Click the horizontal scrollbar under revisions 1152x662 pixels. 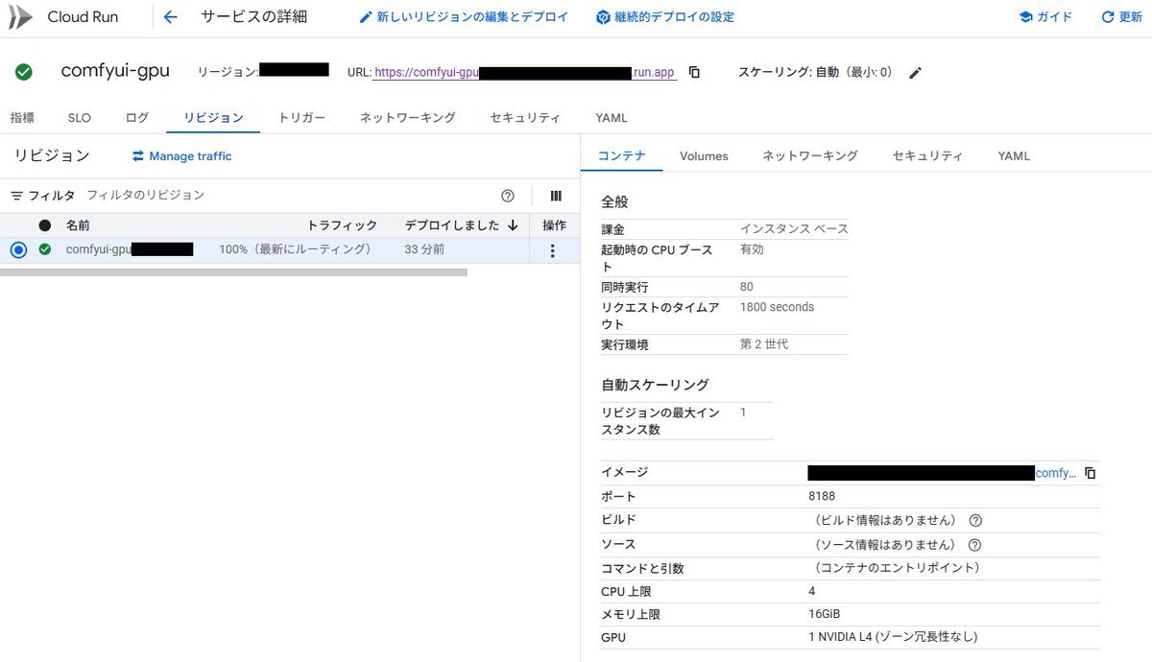coord(233,272)
